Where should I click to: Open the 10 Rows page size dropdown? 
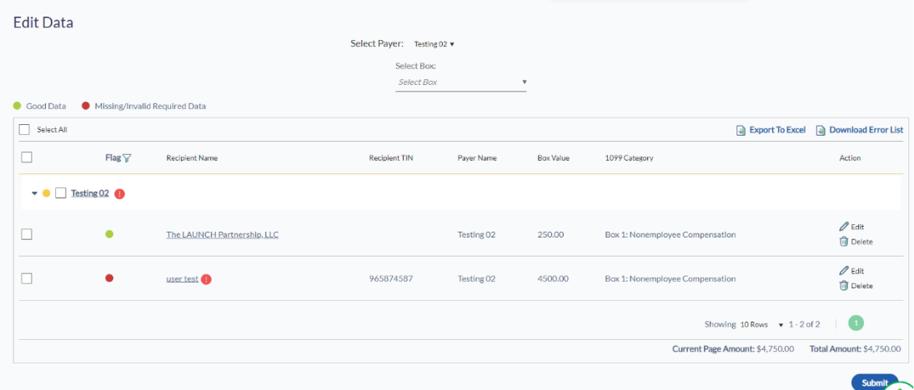pos(762,324)
